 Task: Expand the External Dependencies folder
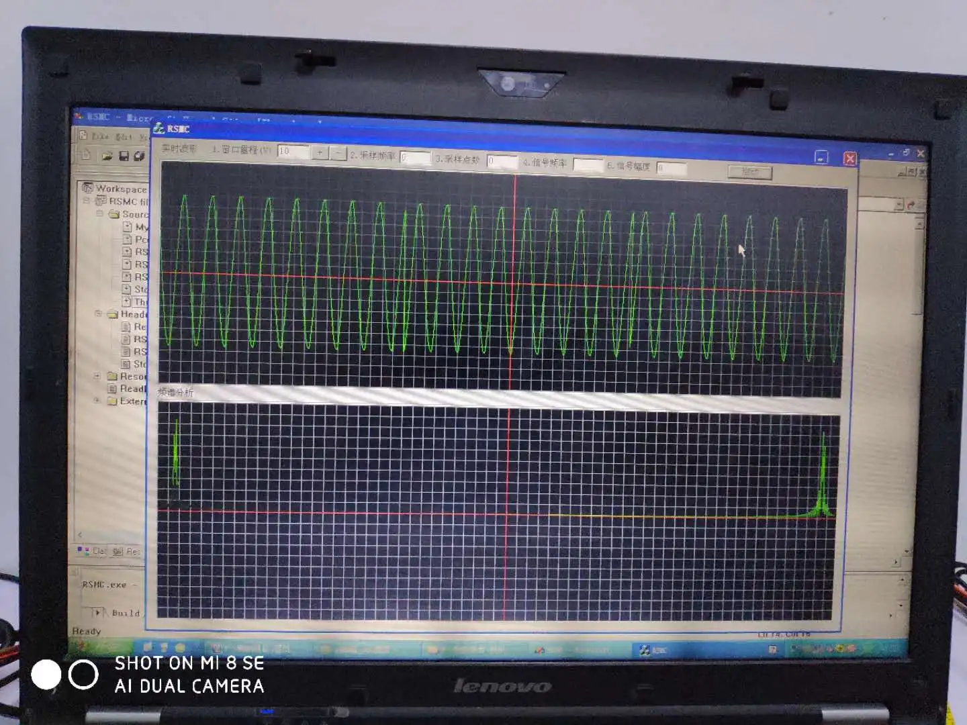(x=97, y=401)
